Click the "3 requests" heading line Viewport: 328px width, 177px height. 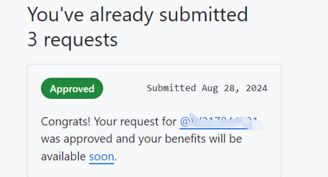click(73, 40)
